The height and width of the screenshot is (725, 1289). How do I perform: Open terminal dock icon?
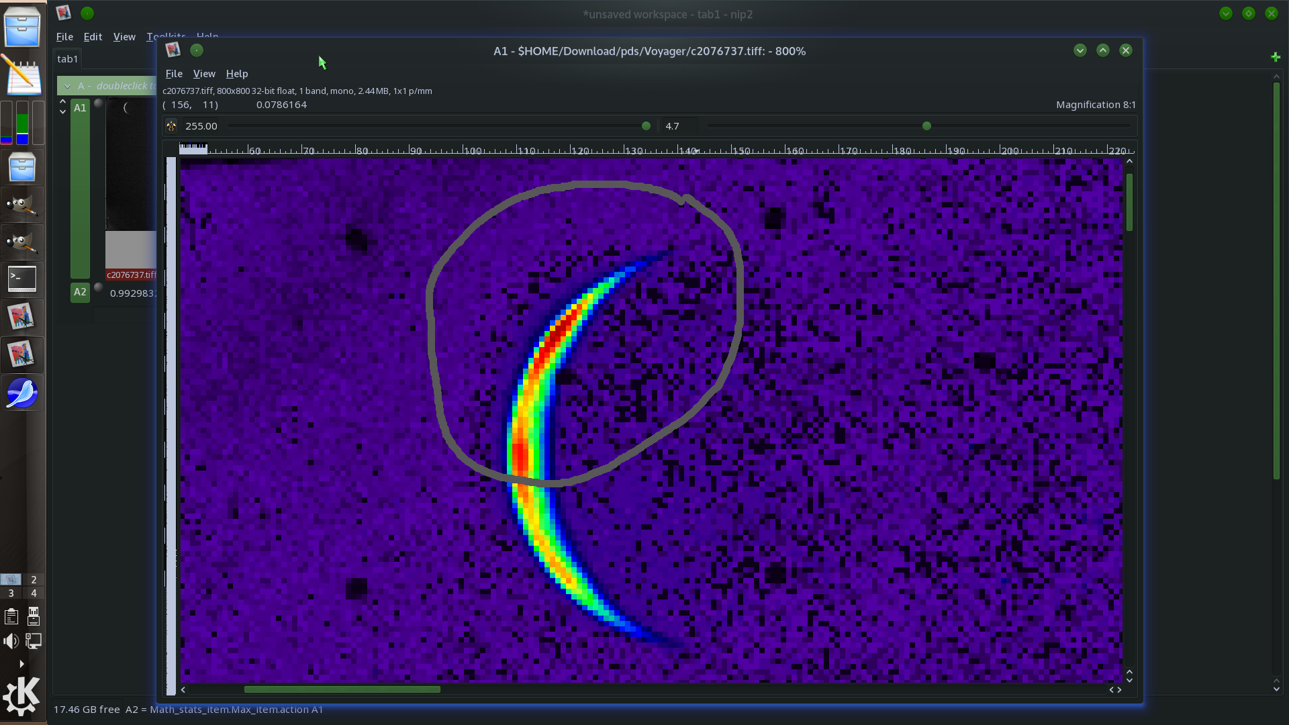(22, 279)
